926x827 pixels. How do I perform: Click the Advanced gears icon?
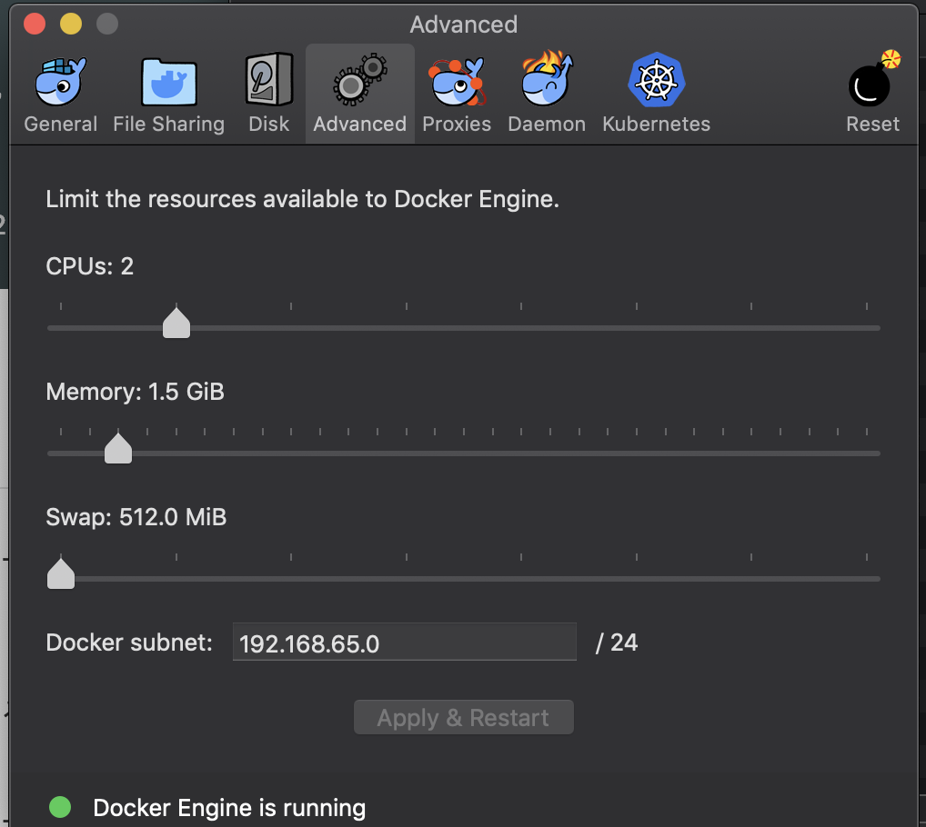[x=359, y=80]
